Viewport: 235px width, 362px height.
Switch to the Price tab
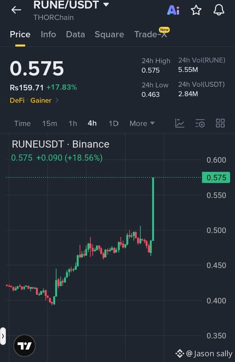tap(20, 34)
